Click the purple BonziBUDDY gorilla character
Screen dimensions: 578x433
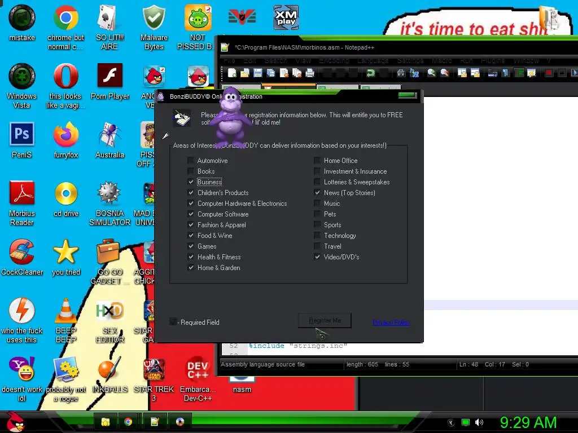pos(230,118)
